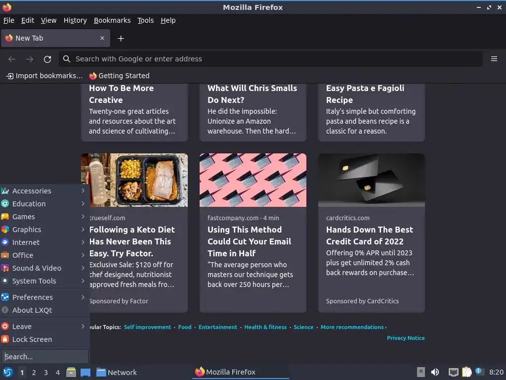Click the show desktop panel icon
The image size is (506, 380).
tap(85, 372)
